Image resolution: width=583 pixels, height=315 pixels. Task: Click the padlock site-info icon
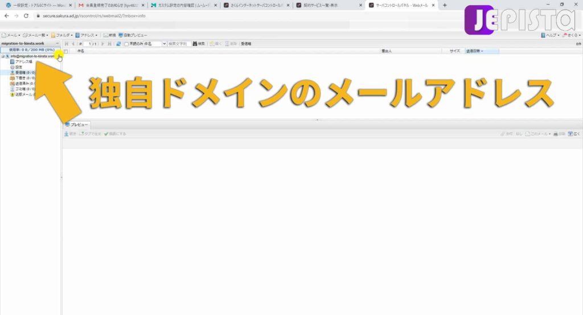tap(38, 16)
